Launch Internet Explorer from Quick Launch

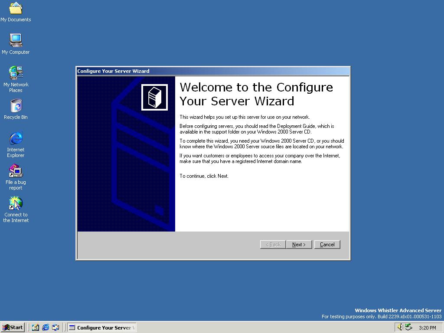(x=46, y=327)
